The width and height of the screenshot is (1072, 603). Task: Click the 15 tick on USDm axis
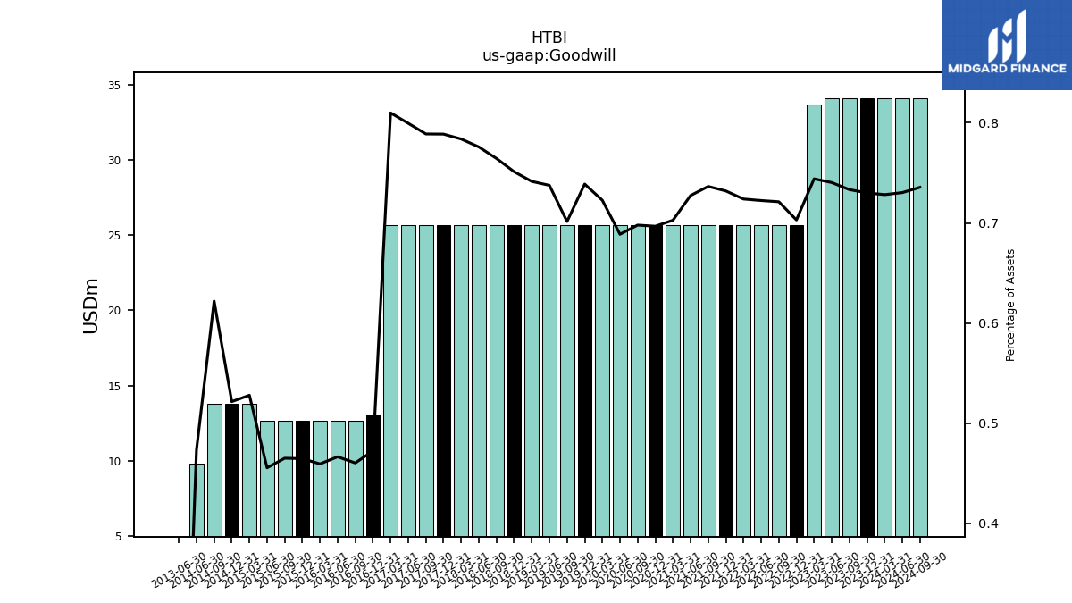114,387
